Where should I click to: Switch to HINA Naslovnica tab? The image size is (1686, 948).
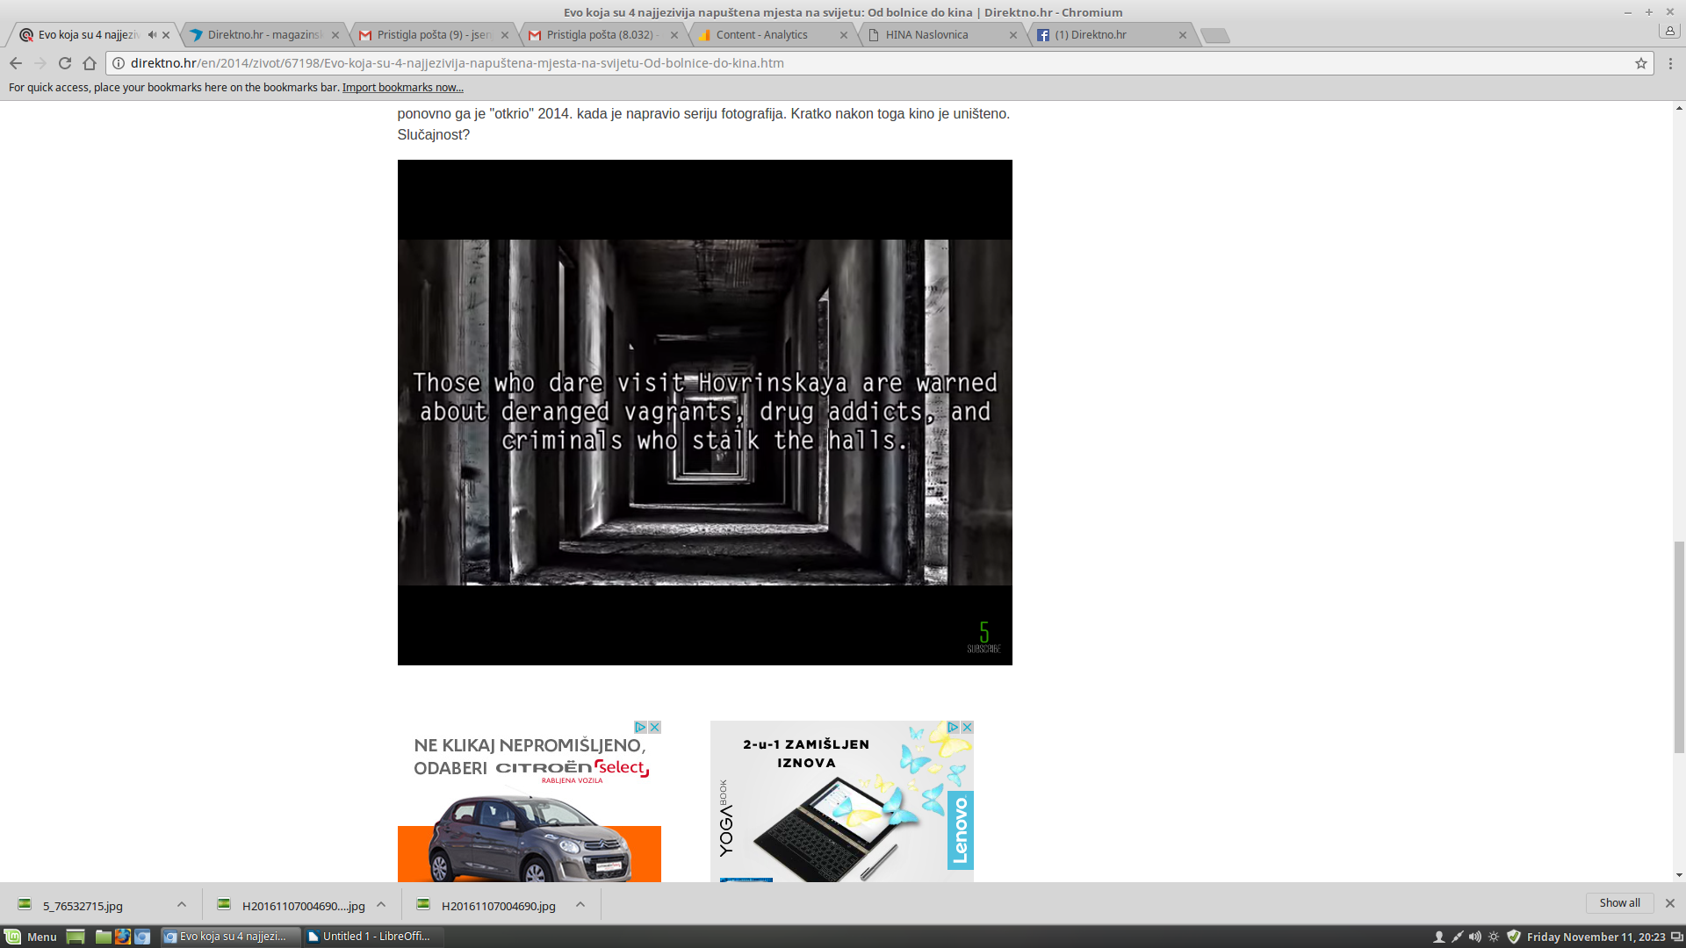click(926, 35)
